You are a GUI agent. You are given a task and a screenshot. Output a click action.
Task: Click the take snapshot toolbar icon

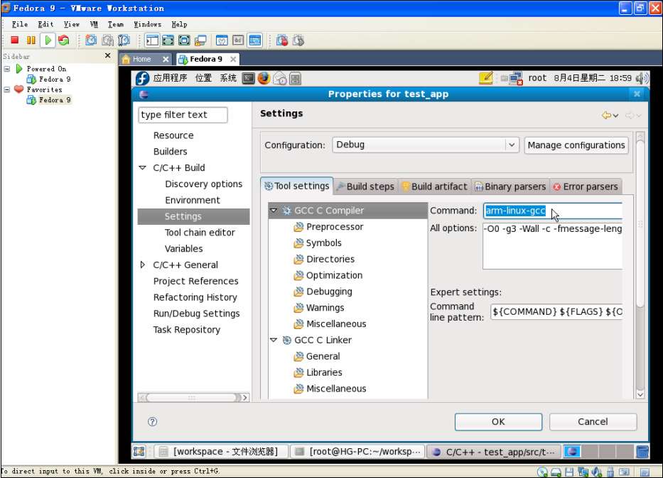pyautogui.click(x=91, y=40)
